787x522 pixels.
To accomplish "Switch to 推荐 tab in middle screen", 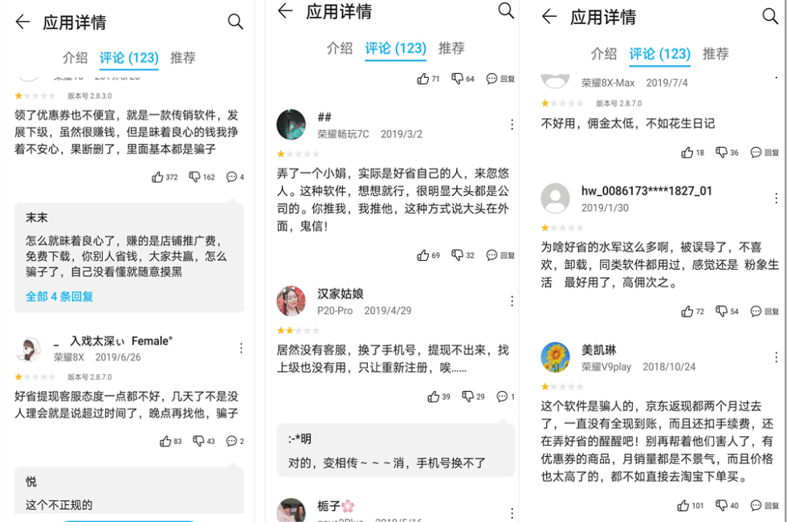I will coord(451,48).
